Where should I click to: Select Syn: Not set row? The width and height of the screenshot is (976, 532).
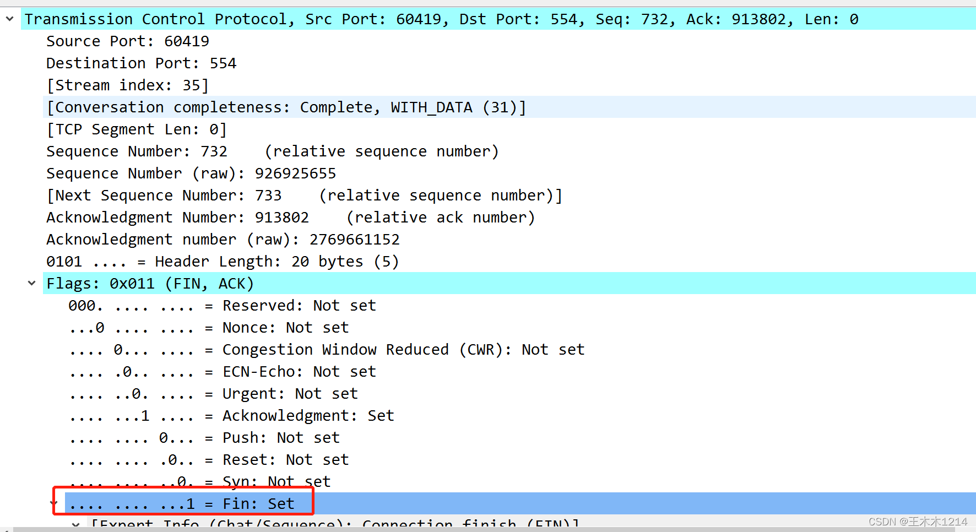point(520,481)
